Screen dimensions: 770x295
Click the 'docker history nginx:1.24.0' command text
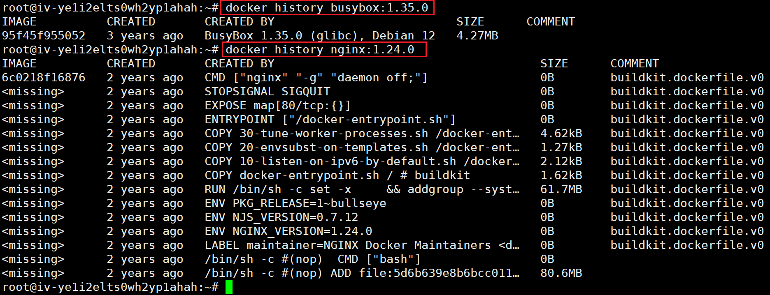(x=320, y=50)
